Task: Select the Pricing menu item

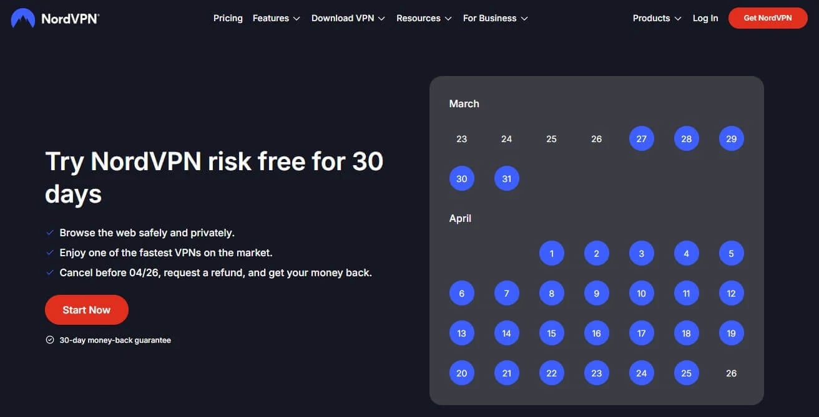Action: coord(228,18)
